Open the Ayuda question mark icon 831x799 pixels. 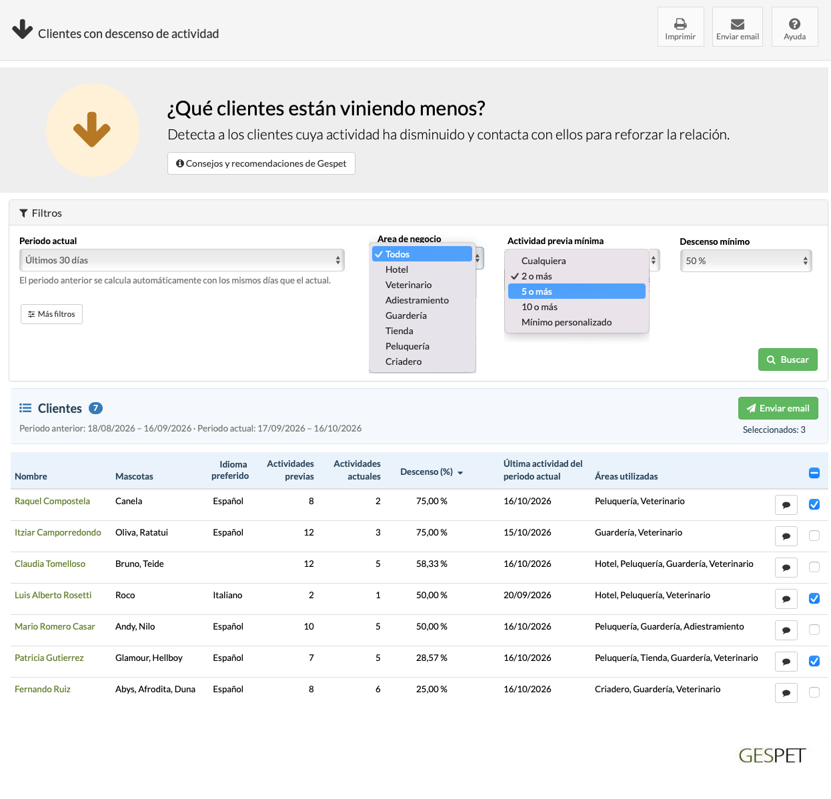coord(795,24)
